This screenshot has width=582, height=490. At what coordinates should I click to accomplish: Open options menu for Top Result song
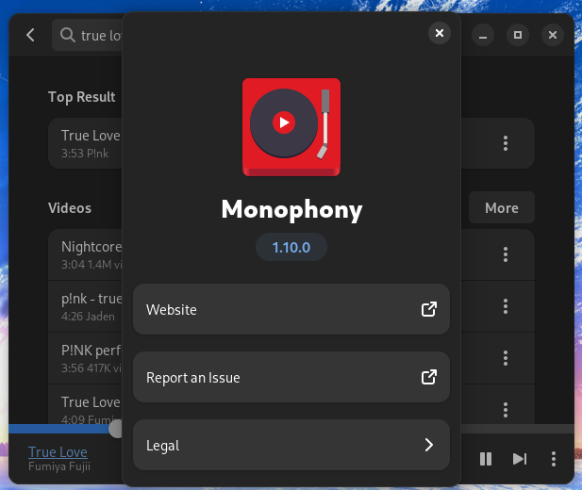(x=506, y=143)
